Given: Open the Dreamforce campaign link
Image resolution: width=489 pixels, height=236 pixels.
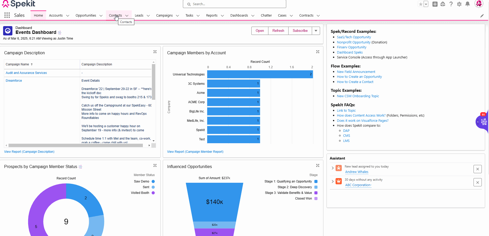Looking at the screenshot, I should click(14, 81).
